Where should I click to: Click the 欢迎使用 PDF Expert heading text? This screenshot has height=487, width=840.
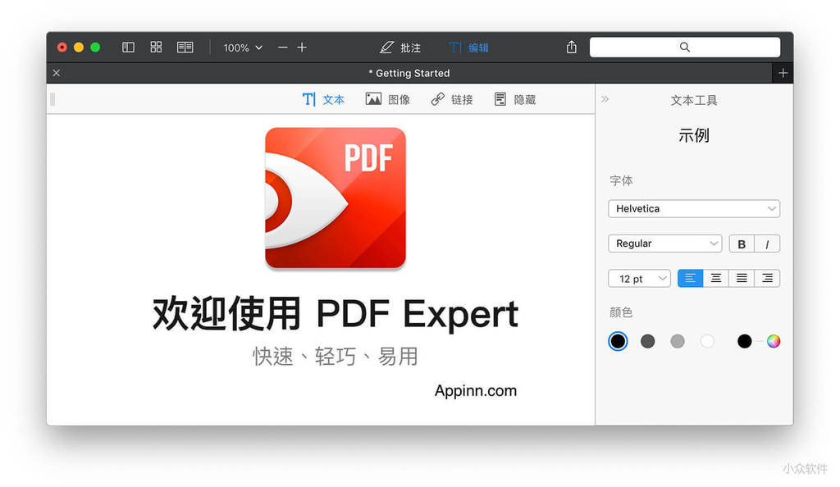click(336, 314)
